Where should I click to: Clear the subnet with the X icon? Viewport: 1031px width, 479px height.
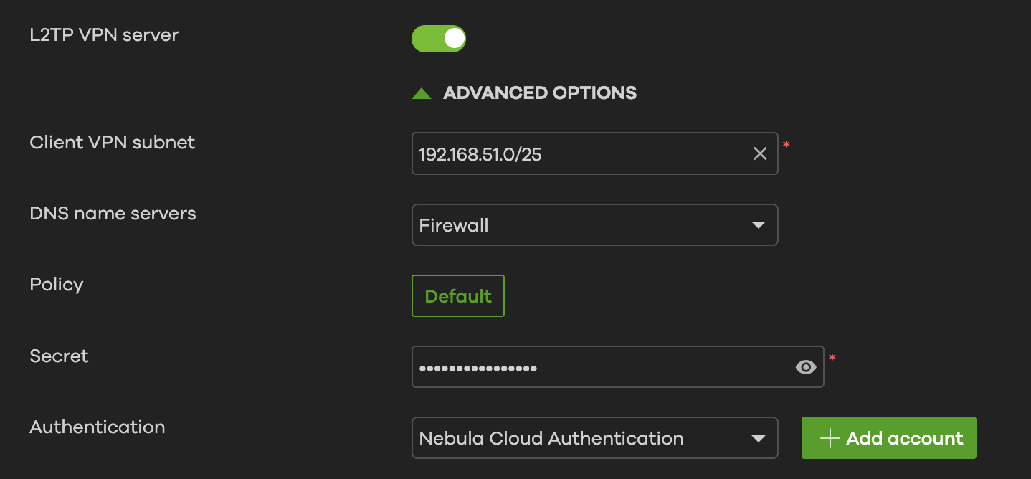pos(760,153)
